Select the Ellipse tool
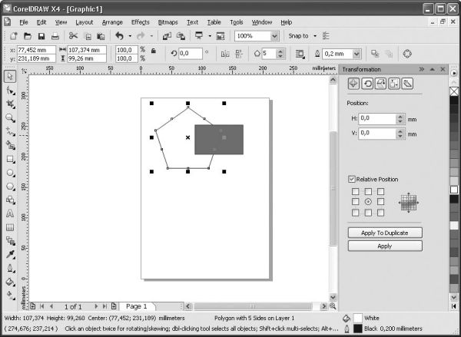Viewport: 461px width, 337px height. click(x=10, y=172)
